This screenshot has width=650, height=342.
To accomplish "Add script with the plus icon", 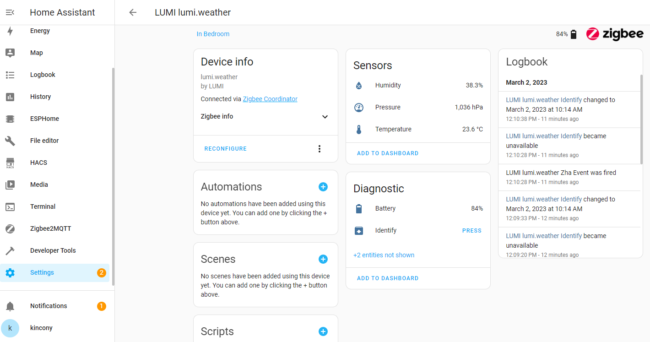I will 323,331.
